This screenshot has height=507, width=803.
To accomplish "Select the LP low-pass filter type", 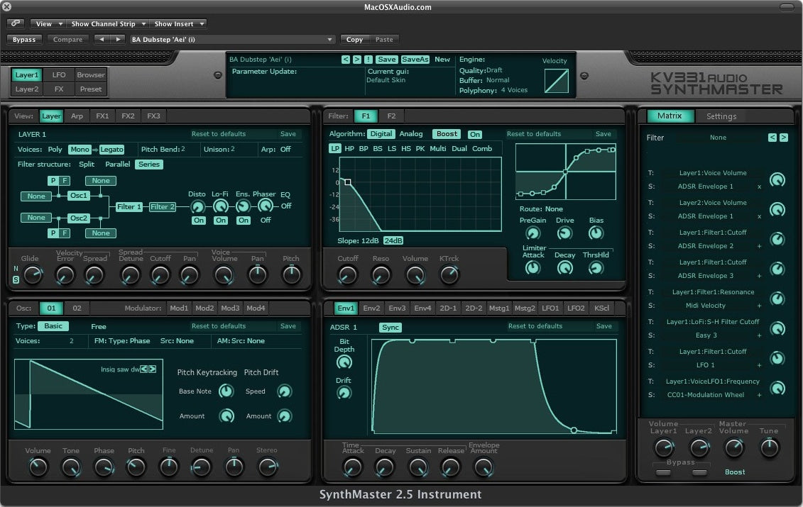I will point(335,149).
